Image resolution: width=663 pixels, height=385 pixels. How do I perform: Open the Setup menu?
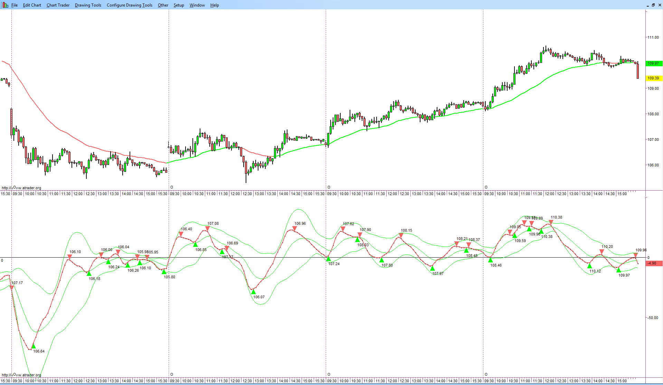[179, 5]
